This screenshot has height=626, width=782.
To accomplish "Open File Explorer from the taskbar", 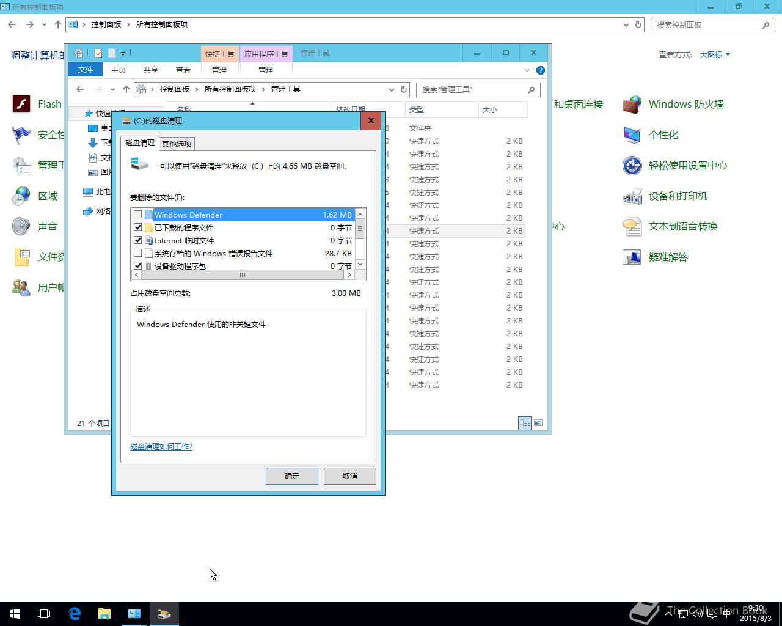I will tap(104, 614).
